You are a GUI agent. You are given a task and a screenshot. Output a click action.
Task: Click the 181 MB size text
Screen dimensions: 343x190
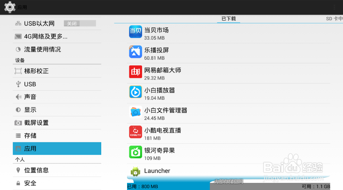[x=152, y=138]
